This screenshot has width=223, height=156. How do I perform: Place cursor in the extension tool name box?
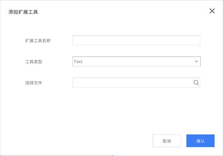(136, 41)
